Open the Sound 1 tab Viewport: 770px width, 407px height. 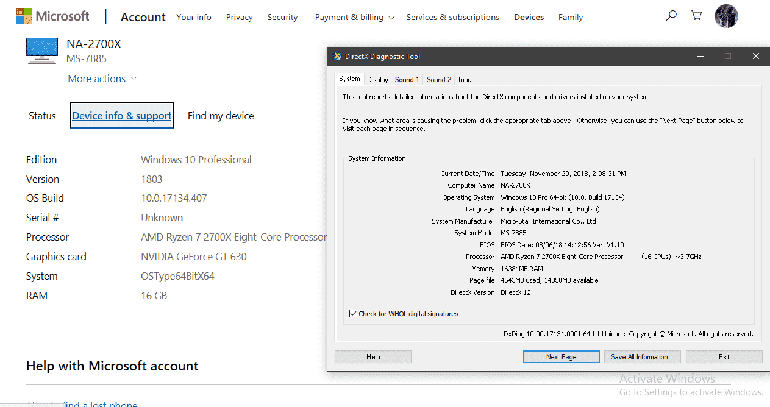(x=407, y=80)
